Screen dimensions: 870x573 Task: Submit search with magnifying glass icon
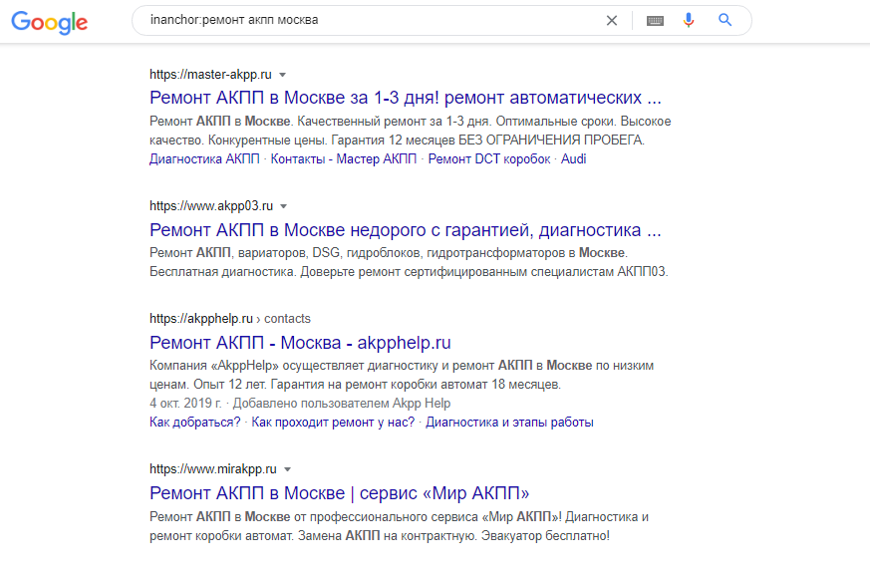(725, 20)
